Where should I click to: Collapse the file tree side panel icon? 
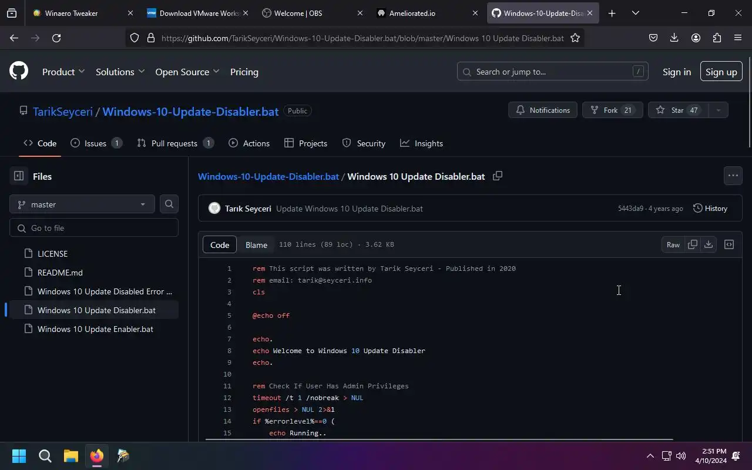coord(19,176)
